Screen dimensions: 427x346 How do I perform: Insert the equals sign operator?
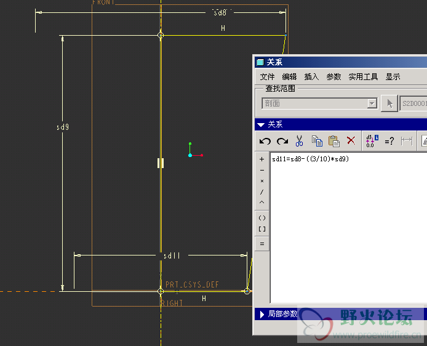[x=262, y=244]
